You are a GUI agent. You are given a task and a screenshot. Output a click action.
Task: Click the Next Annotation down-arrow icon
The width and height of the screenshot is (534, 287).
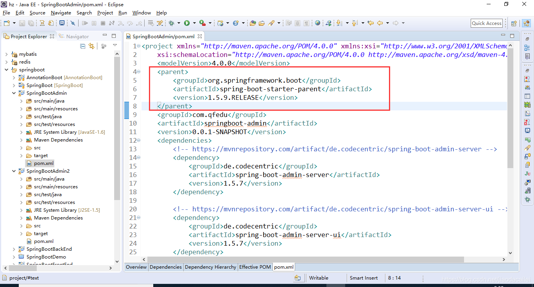(339, 23)
